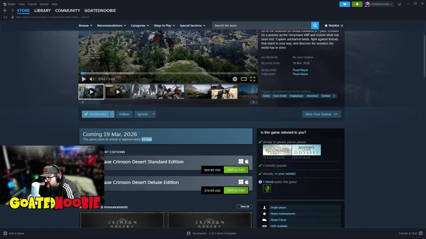The image size is (426, 239).
Task: Go forward with the navigation arrow
Action: point(12,11)
